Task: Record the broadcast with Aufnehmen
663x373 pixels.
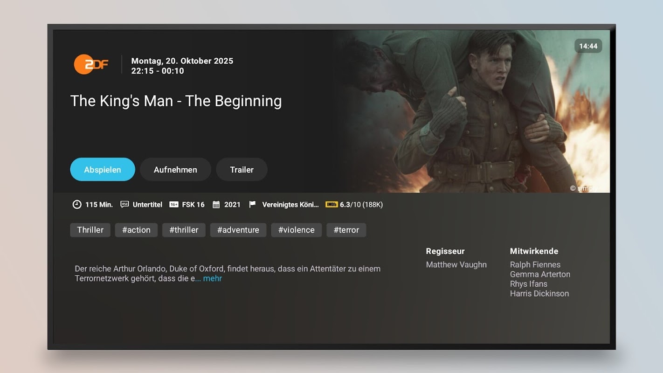Action: tap(175, 170)
